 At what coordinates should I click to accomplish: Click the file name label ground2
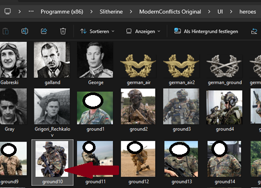[138, 129]
